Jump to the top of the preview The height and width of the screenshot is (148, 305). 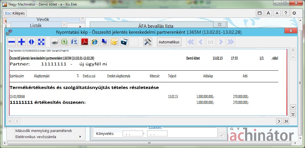(x=293, y=50)
